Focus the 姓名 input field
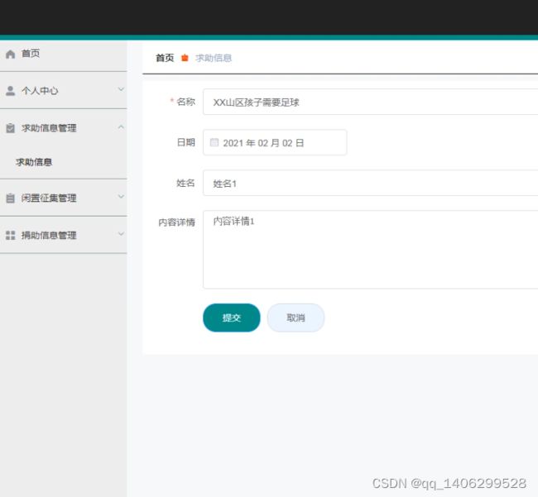The width and height of the screenshot is (538, 497). pyautogui.click(x=370, y=183)
